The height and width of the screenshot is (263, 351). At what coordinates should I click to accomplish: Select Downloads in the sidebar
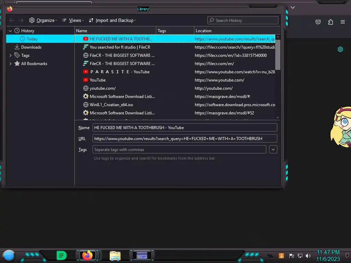click(40, 47)
